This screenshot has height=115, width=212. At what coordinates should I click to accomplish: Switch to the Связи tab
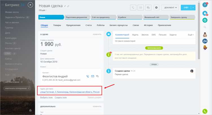136,25
